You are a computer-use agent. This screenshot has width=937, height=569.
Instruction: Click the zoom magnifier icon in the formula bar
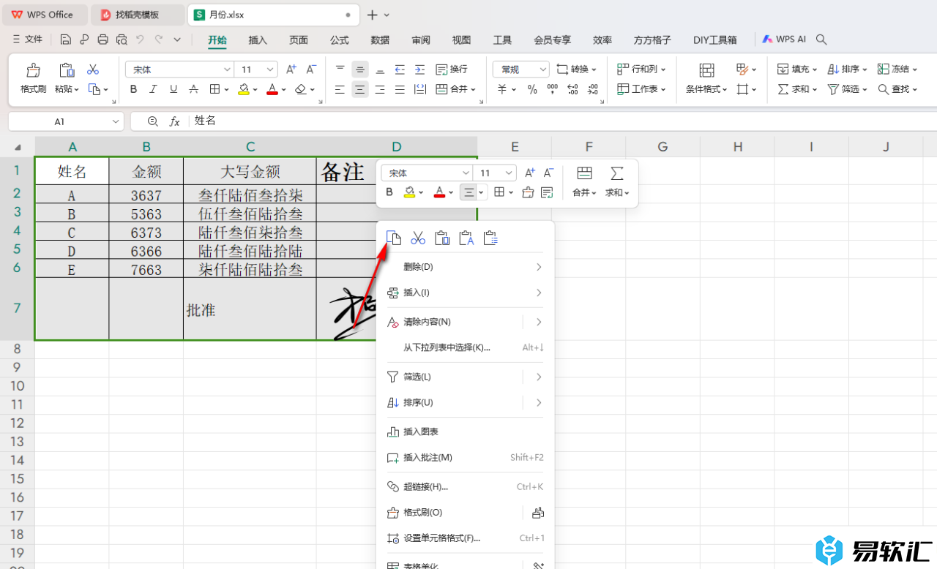coord(152,121)
